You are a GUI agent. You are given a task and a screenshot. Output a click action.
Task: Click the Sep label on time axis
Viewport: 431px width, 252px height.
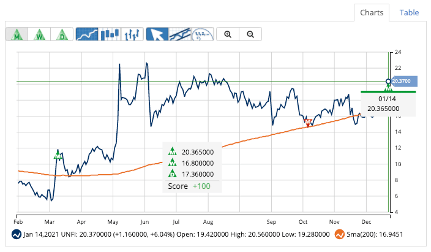[271, 222]
